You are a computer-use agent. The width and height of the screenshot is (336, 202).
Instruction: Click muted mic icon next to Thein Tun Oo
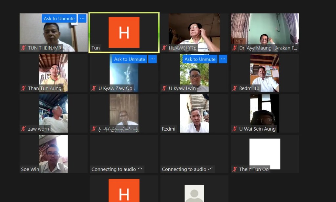tap(235, 169)
